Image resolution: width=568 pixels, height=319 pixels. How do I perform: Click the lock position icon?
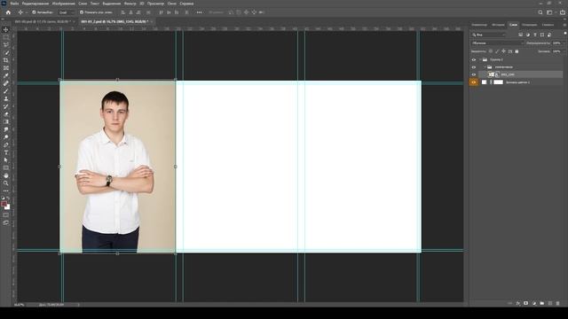point(503,51)
